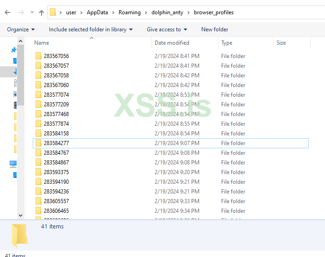Jump to user in breadcrumb path
The width and height of the screenshot is (325, 257).
(71, 12)
